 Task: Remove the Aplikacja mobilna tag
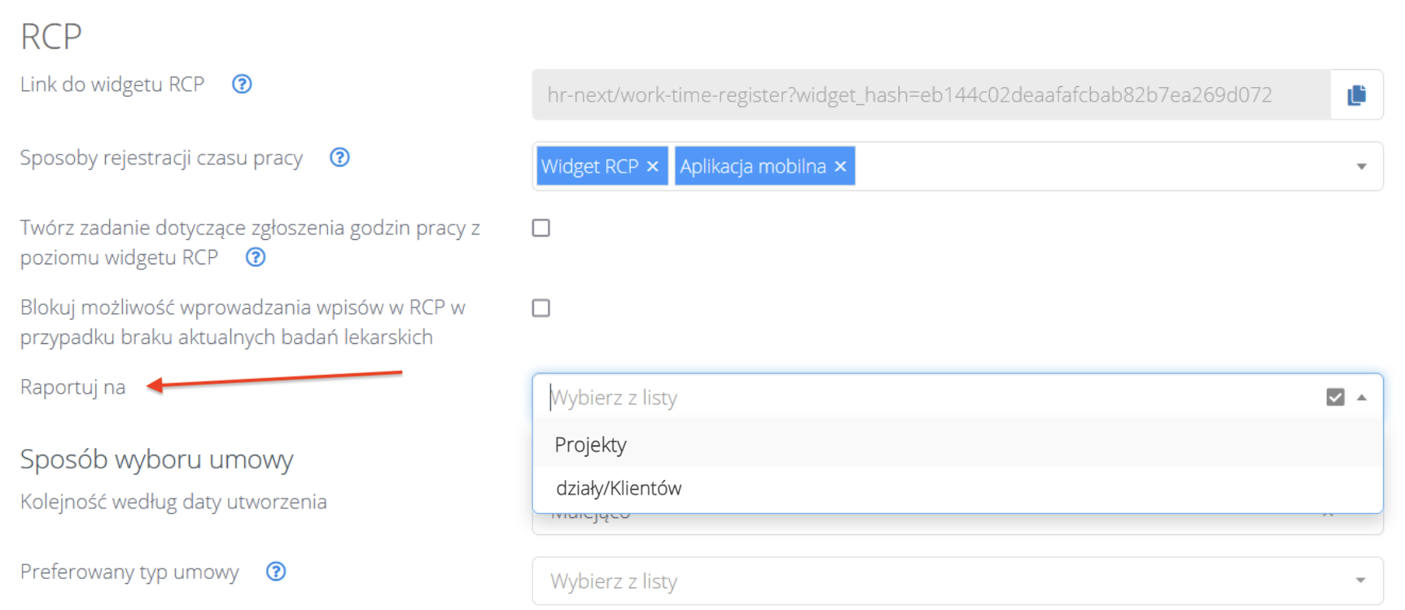point(841,167)
